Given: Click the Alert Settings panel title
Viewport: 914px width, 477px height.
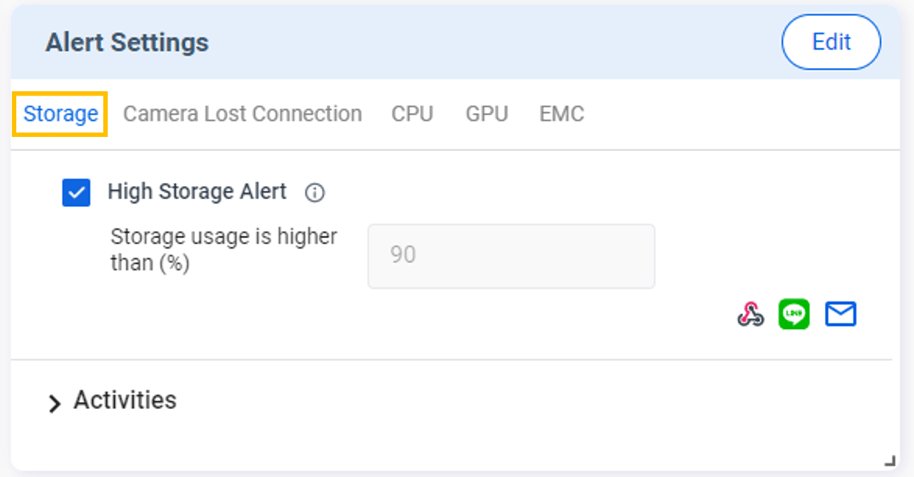Looking at the screenshot, I should coord(127,42).
